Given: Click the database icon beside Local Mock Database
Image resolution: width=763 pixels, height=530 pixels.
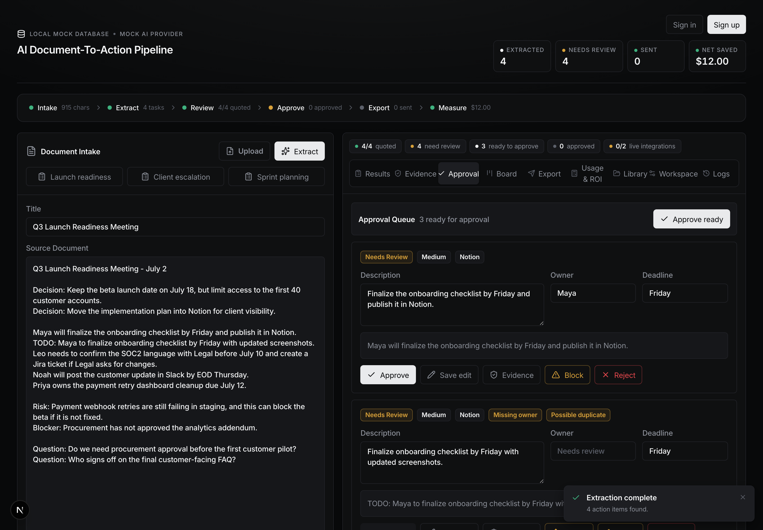Looking at the screenshot, I should pyautogui.click(x=21, y=34).
